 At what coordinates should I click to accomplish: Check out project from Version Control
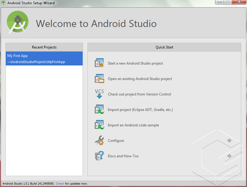tap(139, 94)
